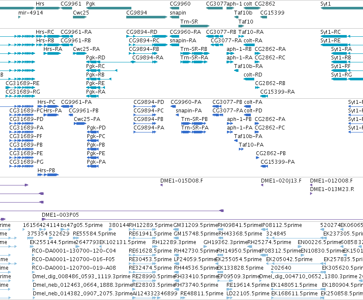The height and width of the screenshot is (300, 363).
Task: Select clone label DME1-012O08.F
Action: pyautogui.click(x=331, y=181)
